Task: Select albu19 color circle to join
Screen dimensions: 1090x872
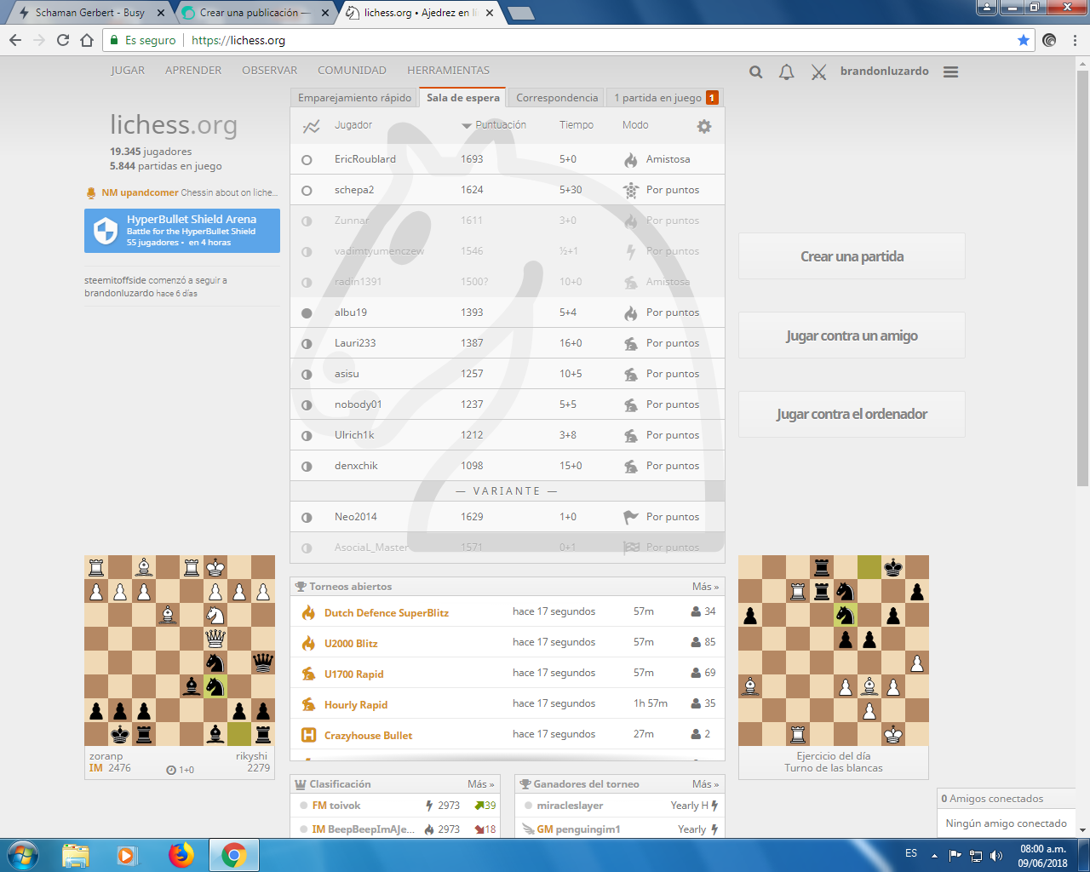Action: coord(307,313)
